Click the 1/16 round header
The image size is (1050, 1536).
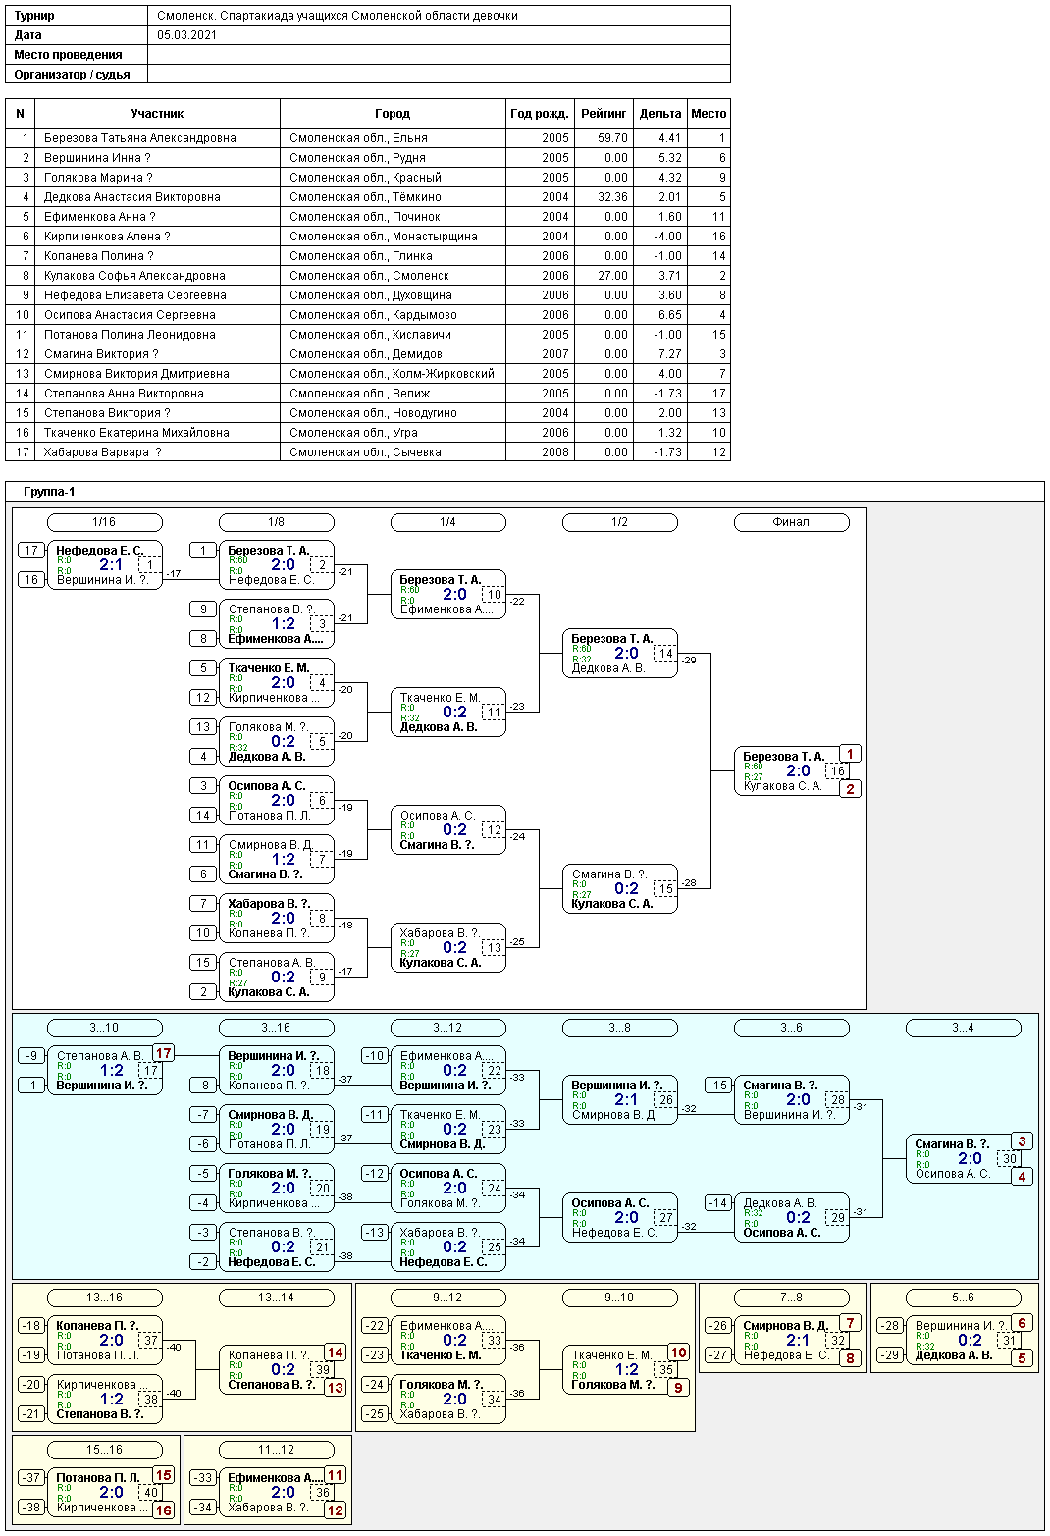click(104, 522)
